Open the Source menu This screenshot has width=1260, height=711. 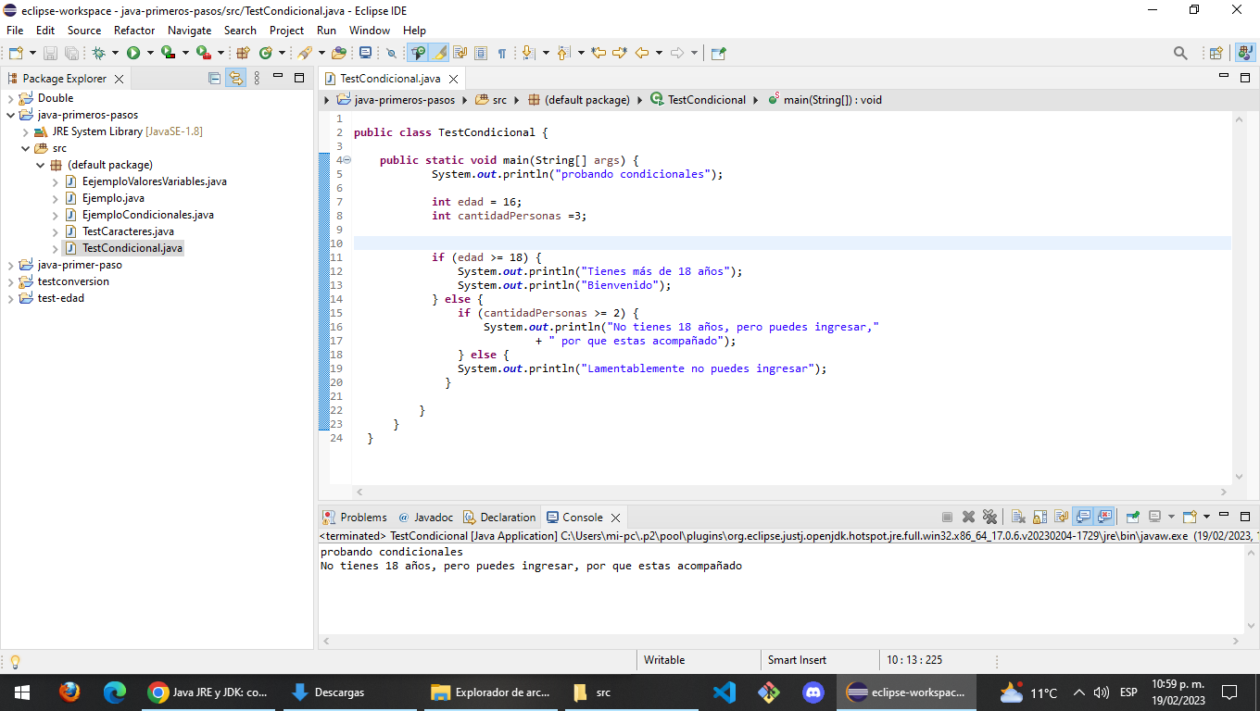tap(84, 31)
